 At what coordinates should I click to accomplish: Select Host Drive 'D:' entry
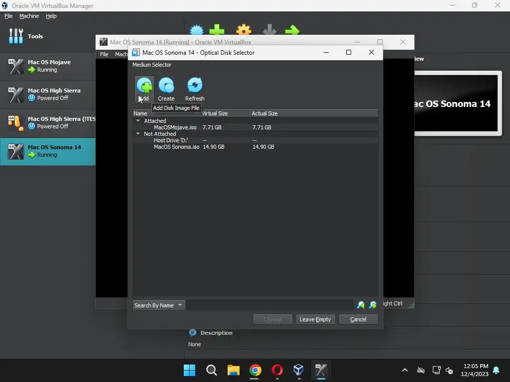[x=171, y=140]
